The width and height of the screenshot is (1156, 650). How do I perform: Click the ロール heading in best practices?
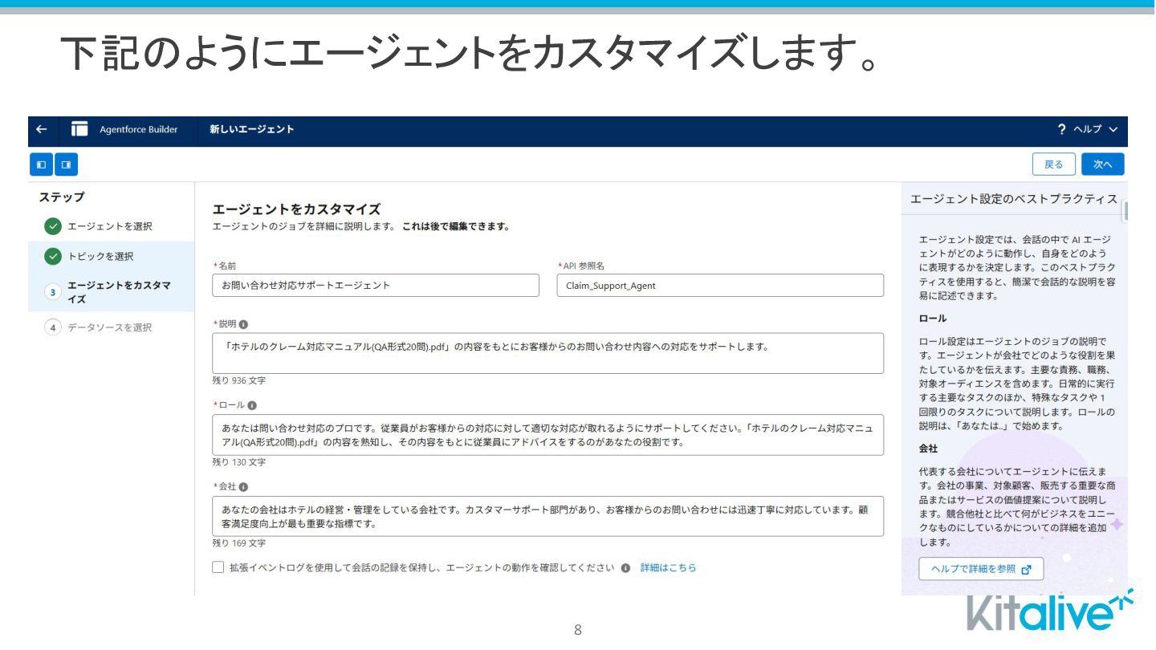coord(933,318)
